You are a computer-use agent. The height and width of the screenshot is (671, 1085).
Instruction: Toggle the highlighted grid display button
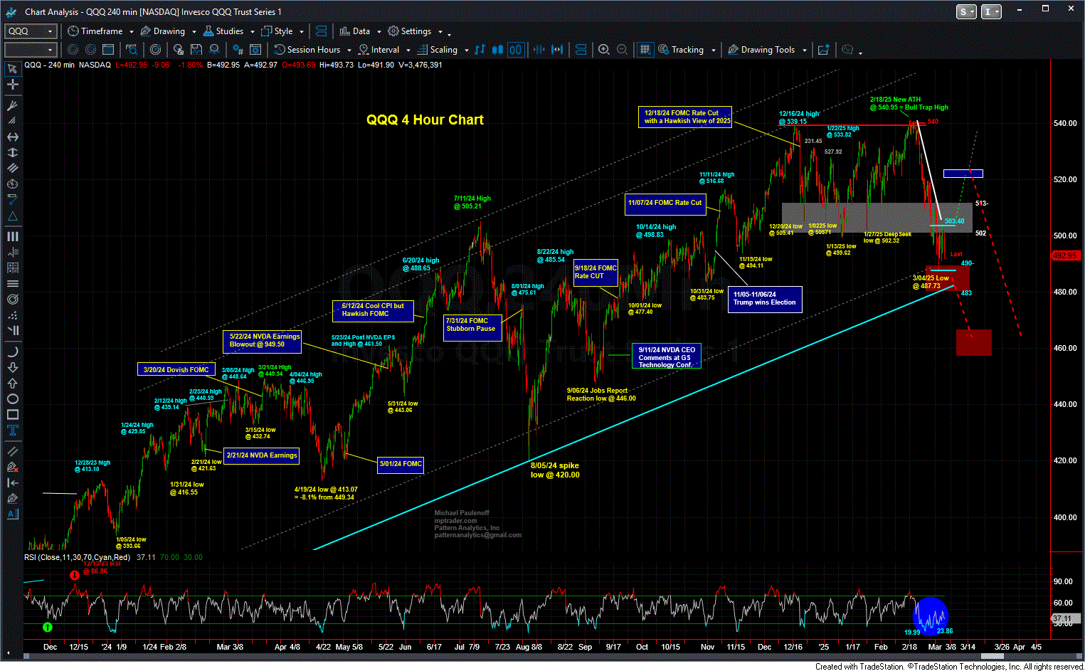coord(645,50)
